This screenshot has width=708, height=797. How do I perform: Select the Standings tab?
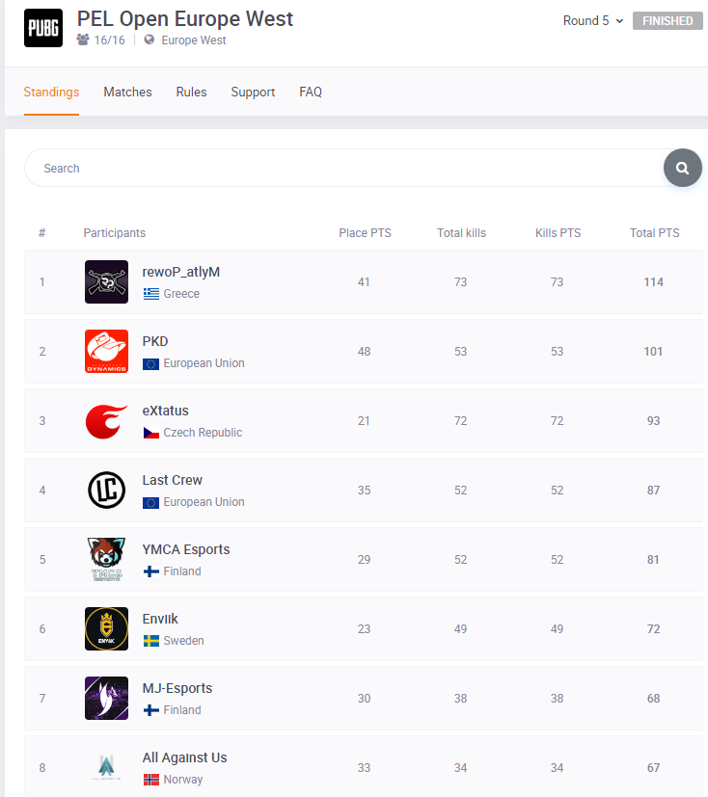[x=51, y=92]
